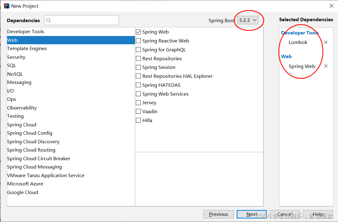The height and width of the screenshot is (222, 338).
Task: Tick the Hilla checkbox
Action: [138, 120]
